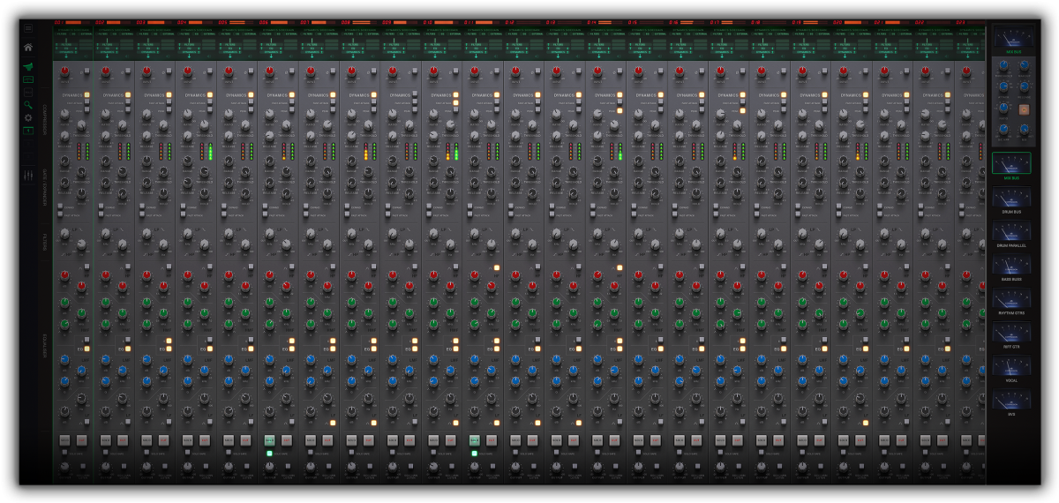The height and width of the screenshot is (503, 1059).
Task: Toggle gate EXPAND switch on channel 002
Action: pos(101,207)
